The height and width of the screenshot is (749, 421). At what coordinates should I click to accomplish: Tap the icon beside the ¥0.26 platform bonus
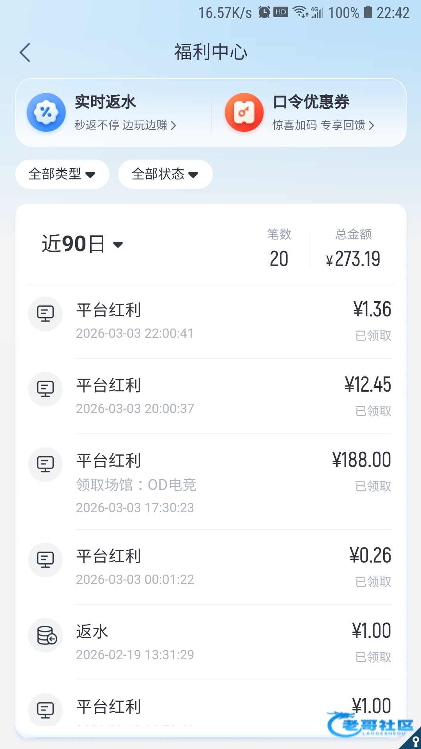pos(45,560)
